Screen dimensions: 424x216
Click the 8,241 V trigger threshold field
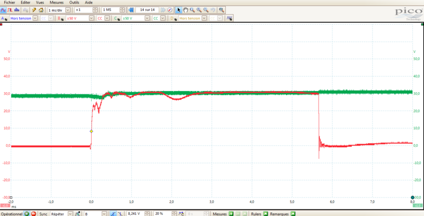coord(137,213)
